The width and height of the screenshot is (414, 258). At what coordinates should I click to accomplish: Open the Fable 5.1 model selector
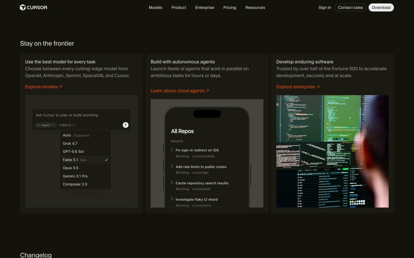coord(68,125)
